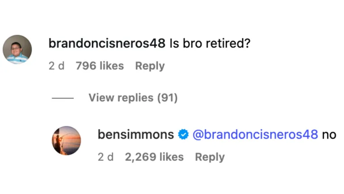Image resolution: width=344 pixels, height=194 pixels.
Task: Follow the @brandoncisneros48 mention link
Action: click(x=255, y=135)
